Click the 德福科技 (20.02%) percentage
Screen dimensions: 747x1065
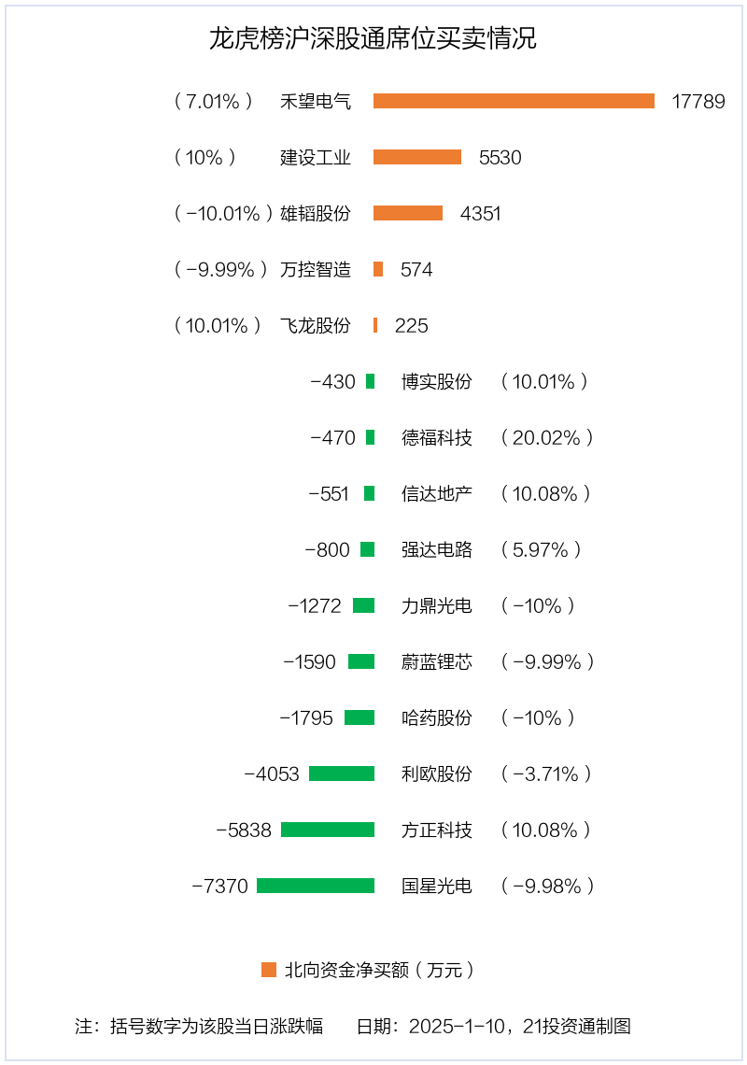[x=547, y=437]
